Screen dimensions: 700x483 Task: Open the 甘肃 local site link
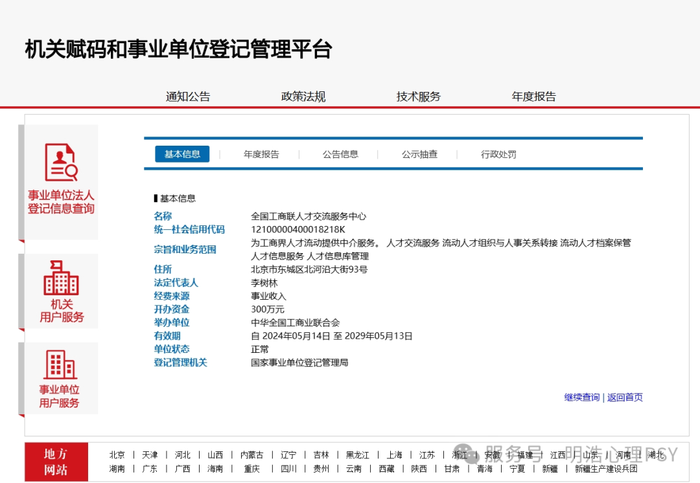[x=452, y=469]
